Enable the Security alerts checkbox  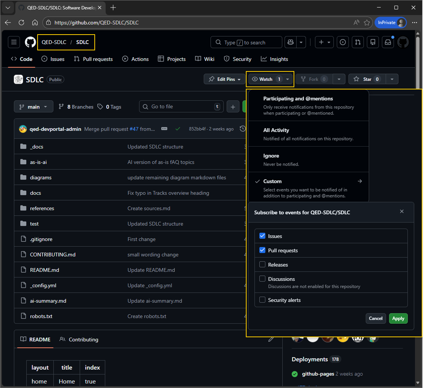[262, 300]
